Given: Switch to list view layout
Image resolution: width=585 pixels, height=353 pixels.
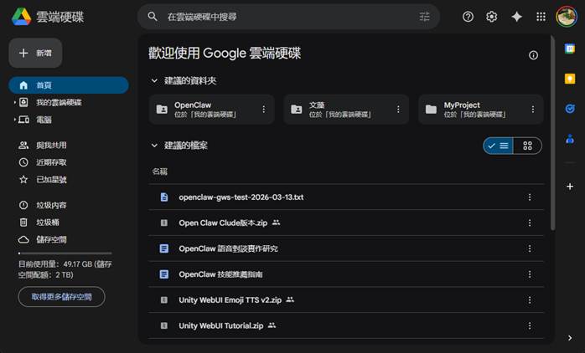Looking at the screenshot, I should (x=498, y=146).
